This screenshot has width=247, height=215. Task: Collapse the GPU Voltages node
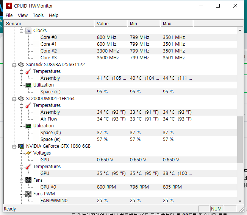[x=21, y=153]
